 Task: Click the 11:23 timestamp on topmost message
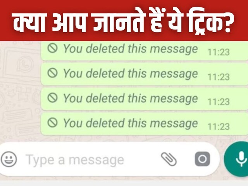point(219,52)
